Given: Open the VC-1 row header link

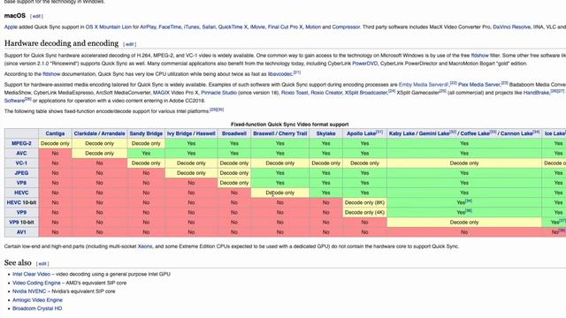Looking at the screenshot, I should 21,163.
